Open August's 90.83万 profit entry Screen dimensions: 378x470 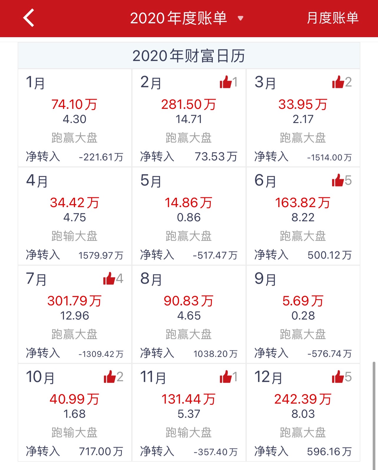tap(188, 301)
